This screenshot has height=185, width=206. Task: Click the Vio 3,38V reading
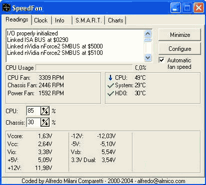point(29,152)
